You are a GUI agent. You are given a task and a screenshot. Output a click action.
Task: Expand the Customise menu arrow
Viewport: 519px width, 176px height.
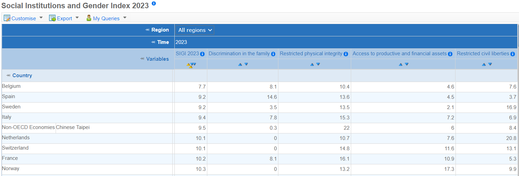(41, 17)
